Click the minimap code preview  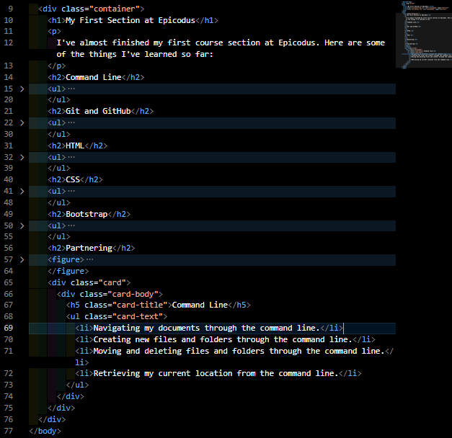click(422, 35)
